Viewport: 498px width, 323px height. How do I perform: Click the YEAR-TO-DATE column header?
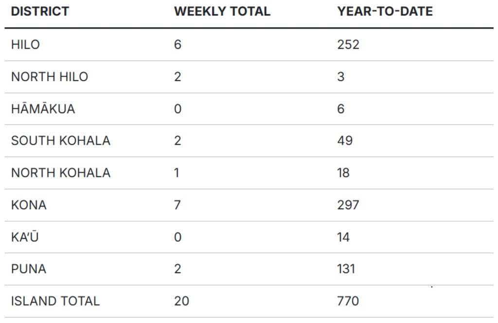point(385,12)
